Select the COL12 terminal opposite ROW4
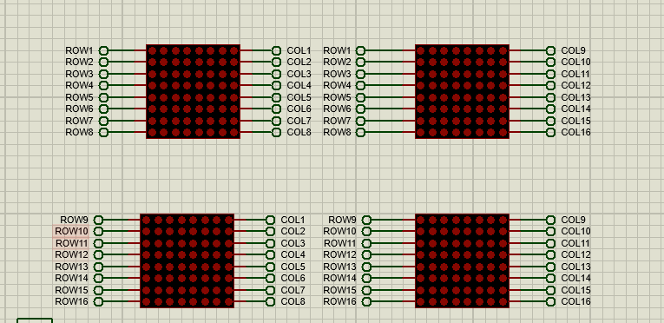Image resolution: width=664 pixels, height=323 pixels. click(x=550, y=86)
